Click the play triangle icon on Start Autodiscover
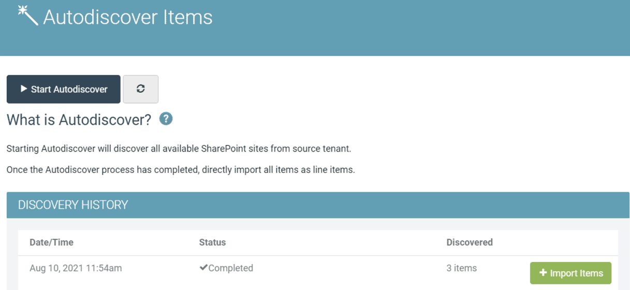Viewport: 630px width, 290px height. tap(24, 89)
